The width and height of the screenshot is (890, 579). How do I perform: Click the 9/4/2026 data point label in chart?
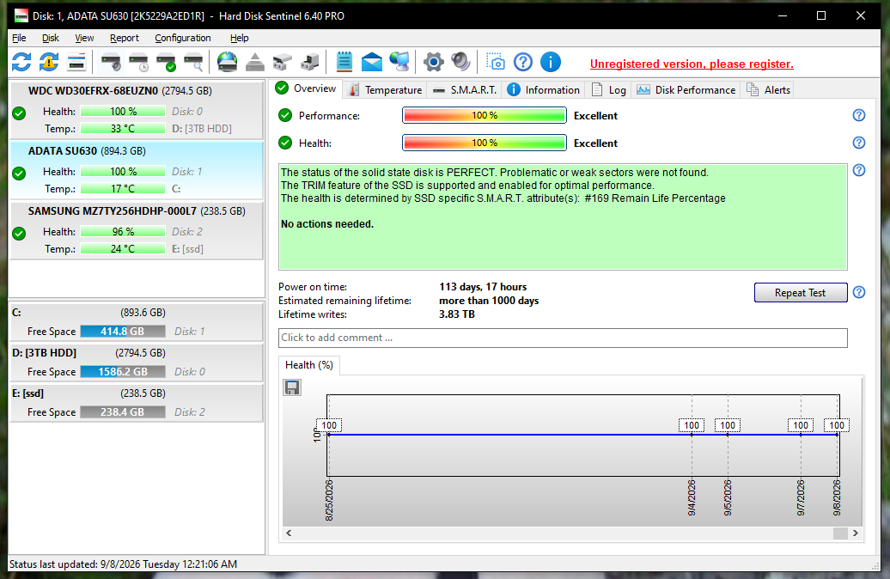pos(692,425)
